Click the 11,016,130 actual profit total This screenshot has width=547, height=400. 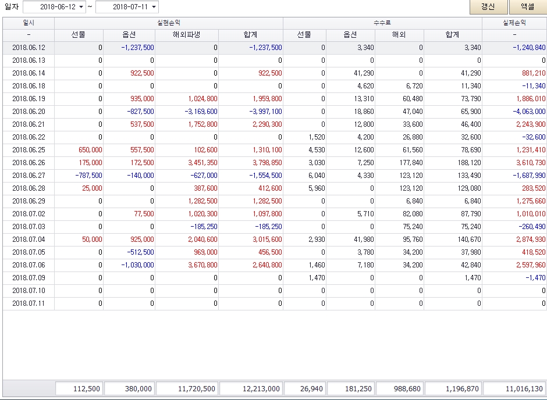pyautogui.click(x=514, y=389)
